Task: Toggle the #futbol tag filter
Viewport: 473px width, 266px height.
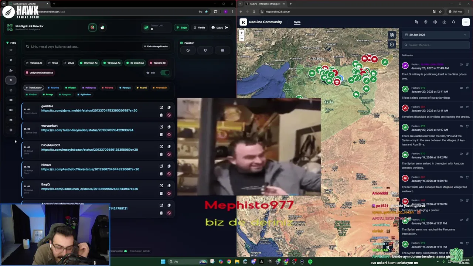Action: 71,88
